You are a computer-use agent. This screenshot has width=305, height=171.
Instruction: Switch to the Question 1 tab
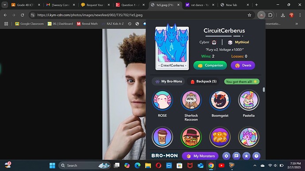point(130,5)
